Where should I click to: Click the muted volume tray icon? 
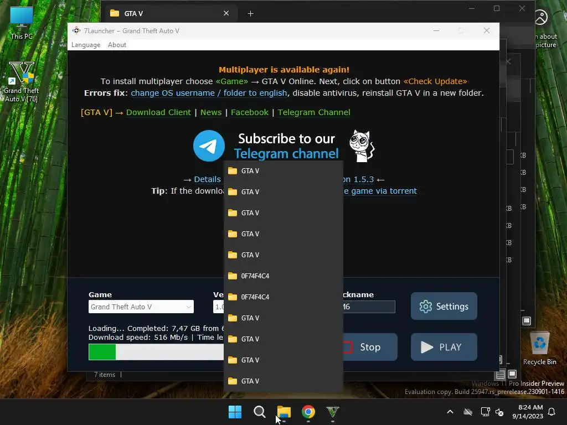(x=499, y=412)
